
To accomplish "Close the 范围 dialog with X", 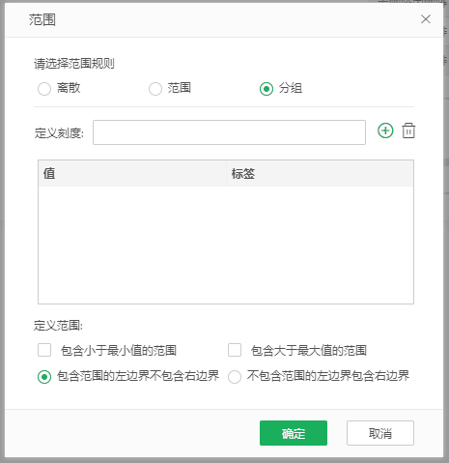I will (x=426, y=19).
